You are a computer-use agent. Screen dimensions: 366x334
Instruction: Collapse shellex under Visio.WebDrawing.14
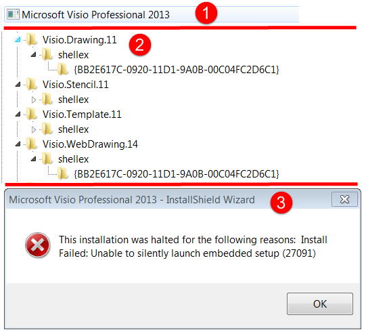click(x=34, y=159)
